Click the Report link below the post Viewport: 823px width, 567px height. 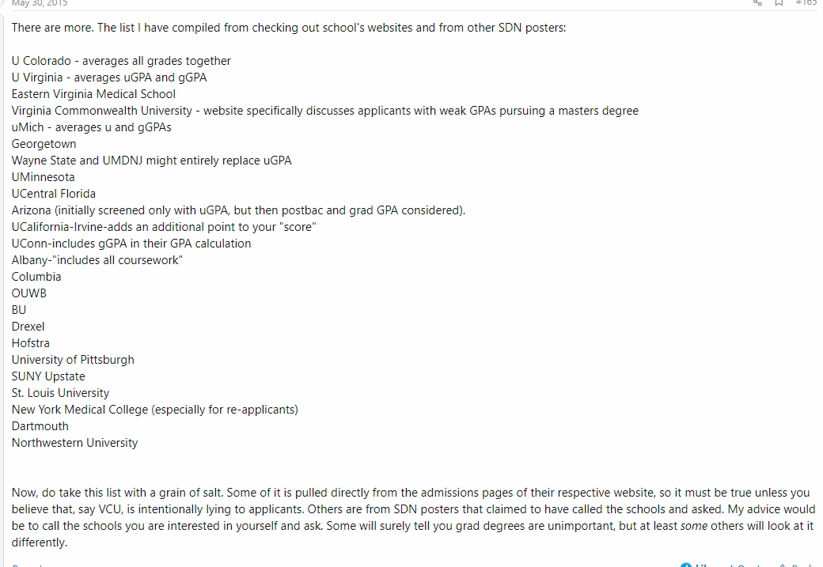[x=27, y=565]
